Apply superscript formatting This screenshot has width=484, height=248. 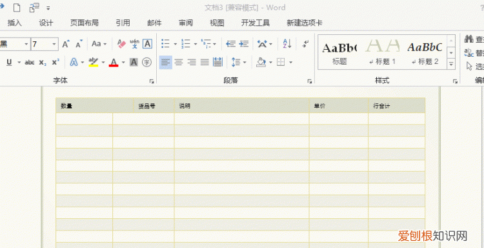click(x=55, y=63)
